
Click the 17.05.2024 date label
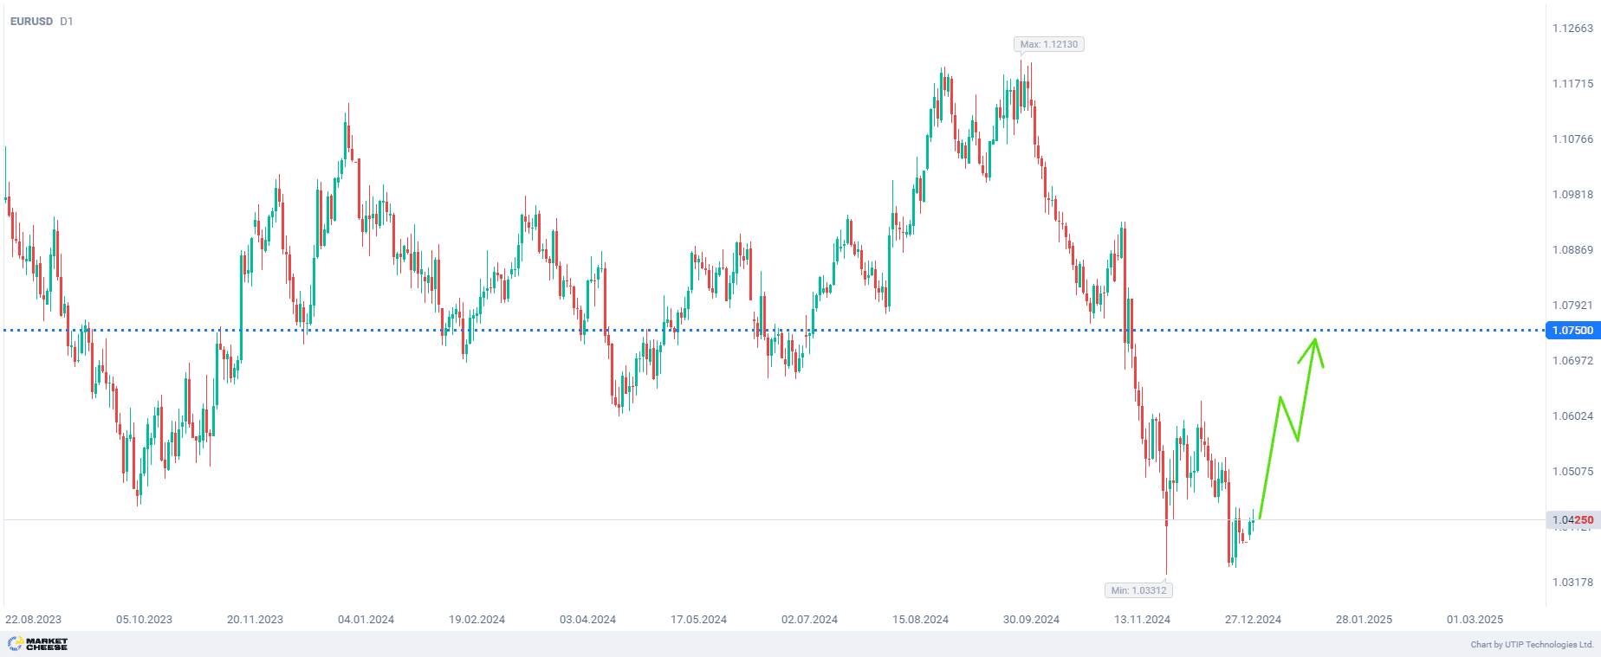[698, 620]
